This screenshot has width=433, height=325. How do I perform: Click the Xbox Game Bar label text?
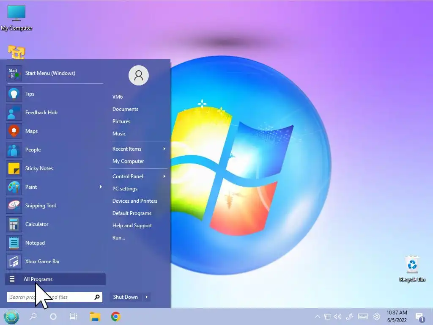point(42,262)
